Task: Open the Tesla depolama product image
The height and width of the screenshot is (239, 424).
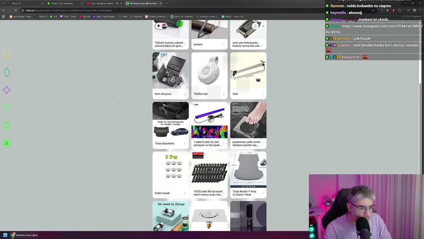Action: pos(171,120)
